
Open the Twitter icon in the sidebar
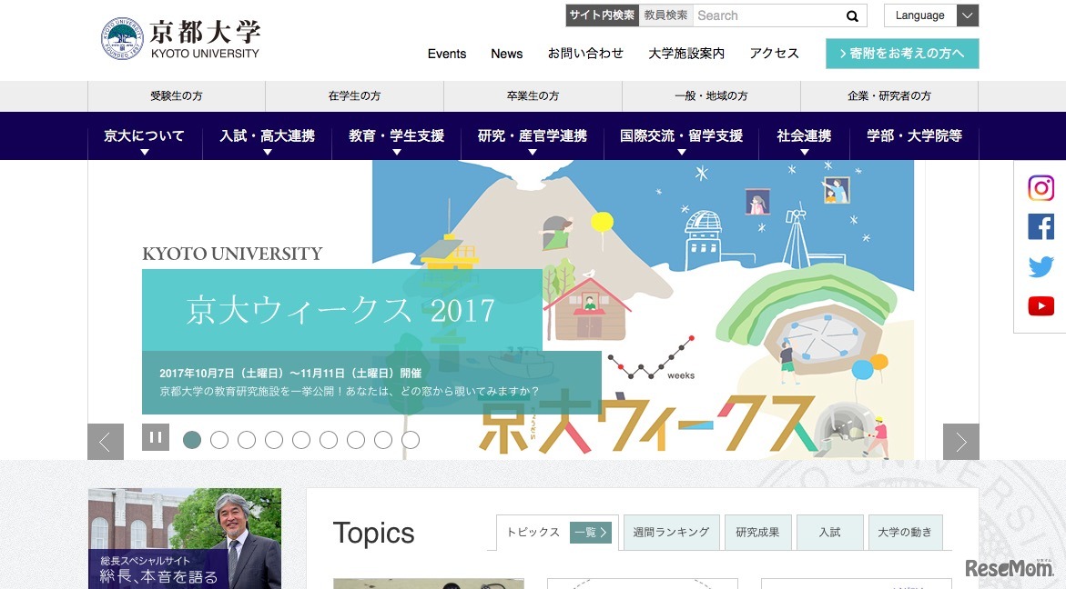tap(1041, 265)
